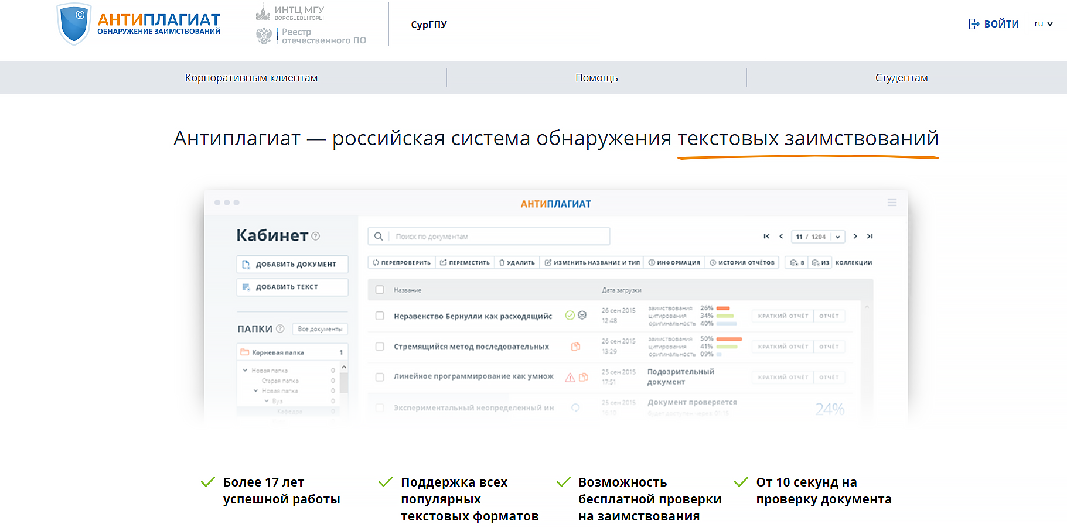Check the Неравенство Бернулли document checkbox
This screenshot has width=1067, height=531.
click(380, 316)
